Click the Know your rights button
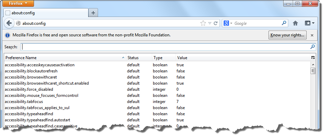This screenshot has width=325, height=139. click(x=288, y=35)
